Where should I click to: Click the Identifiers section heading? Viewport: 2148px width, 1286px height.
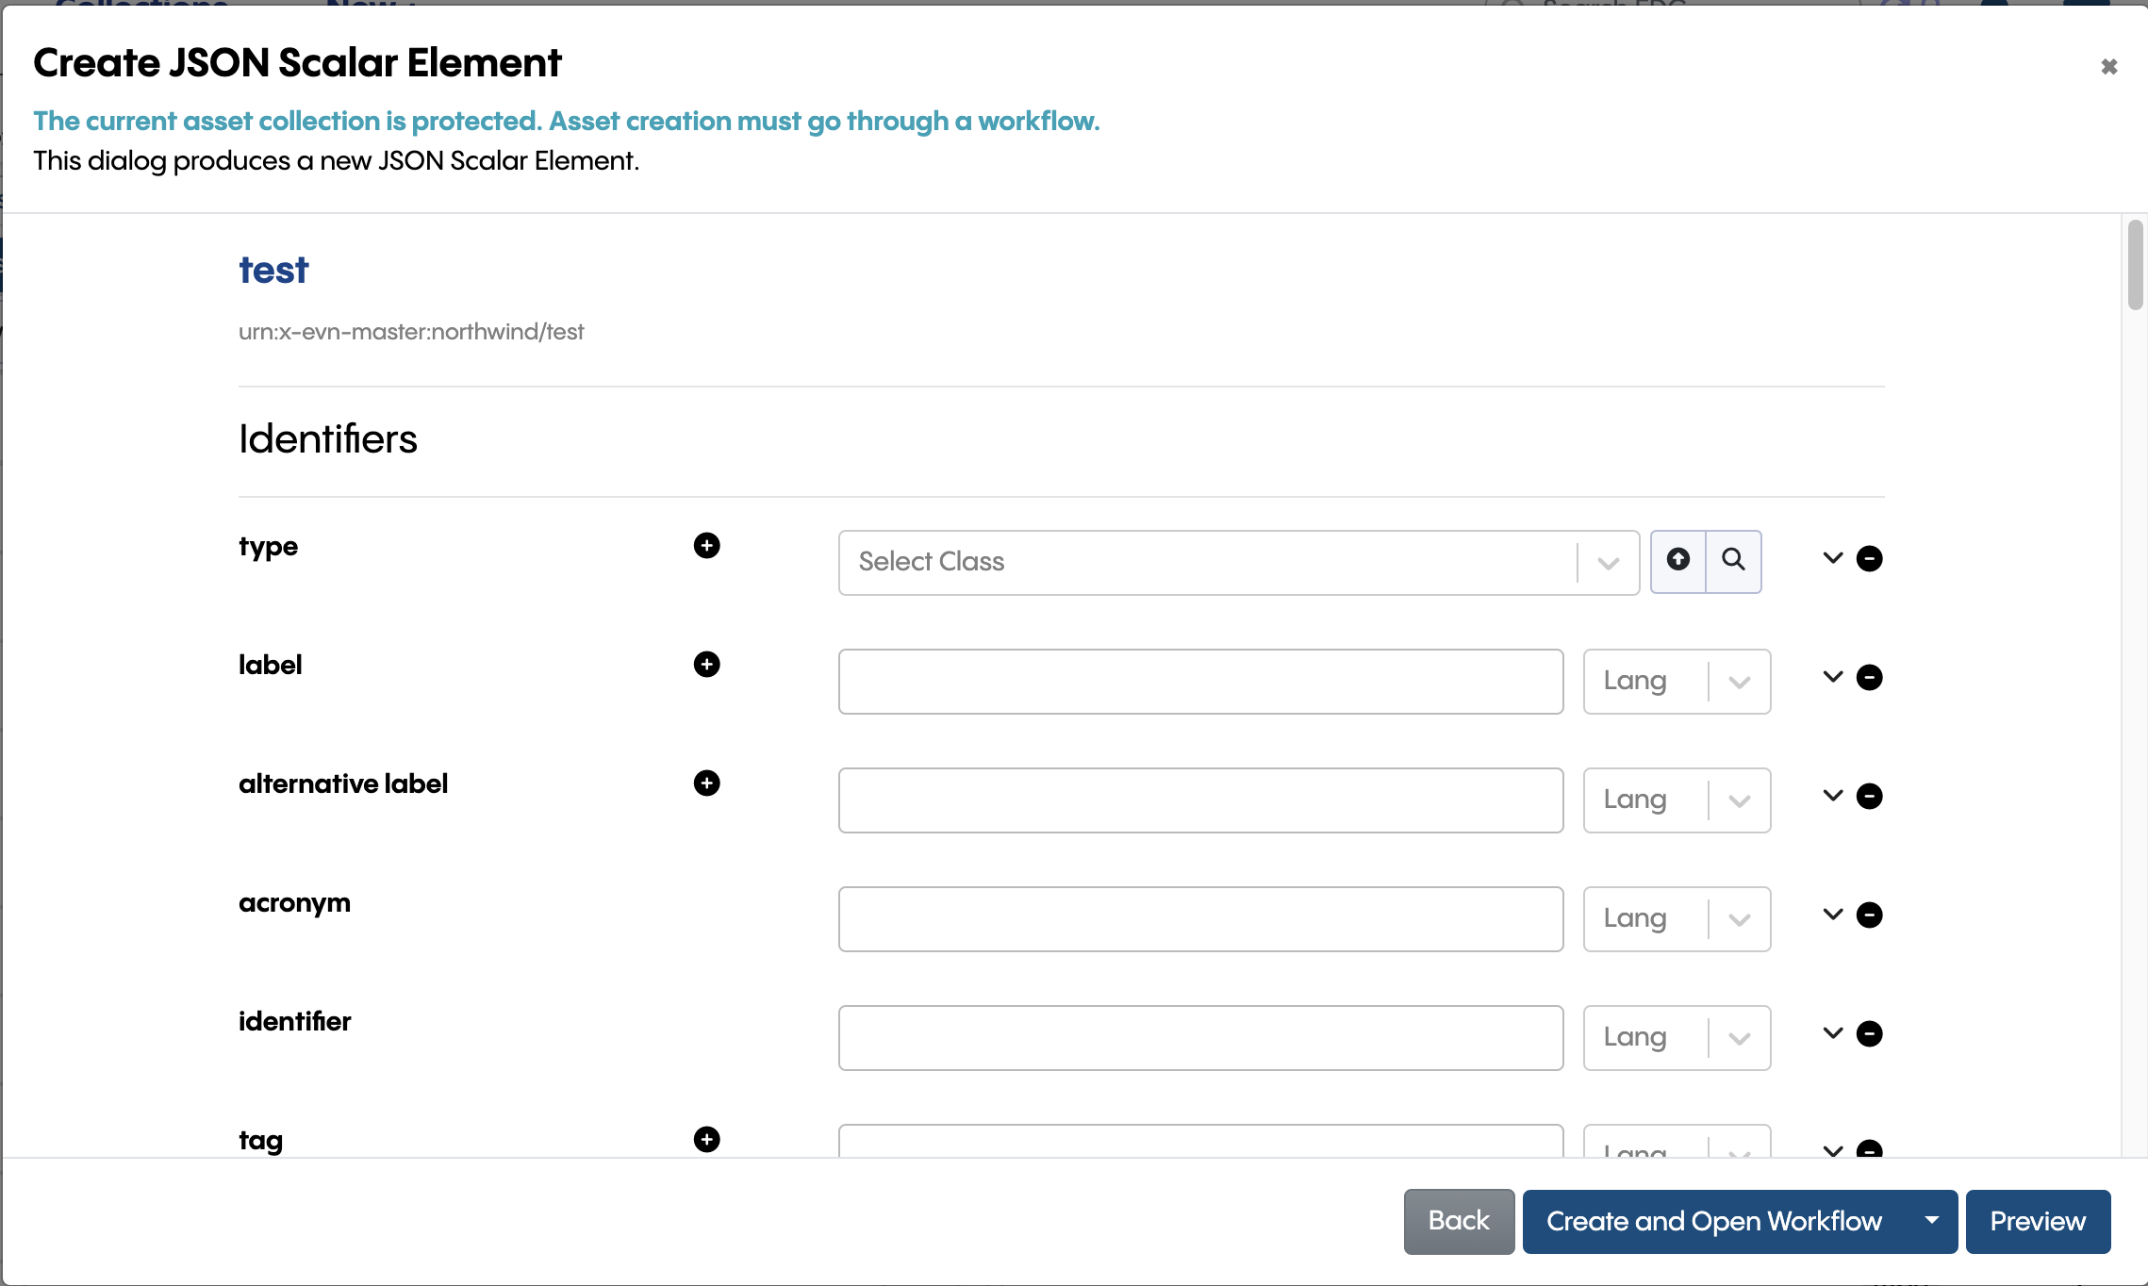[x=328, y=439]
